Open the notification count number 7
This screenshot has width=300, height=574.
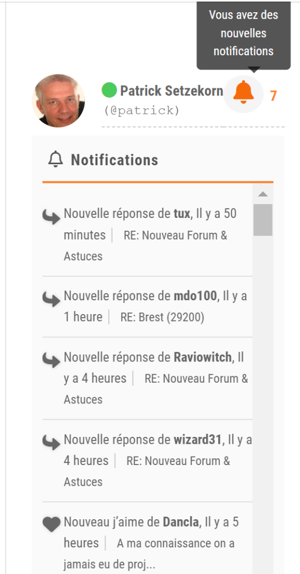coord(273,96)
